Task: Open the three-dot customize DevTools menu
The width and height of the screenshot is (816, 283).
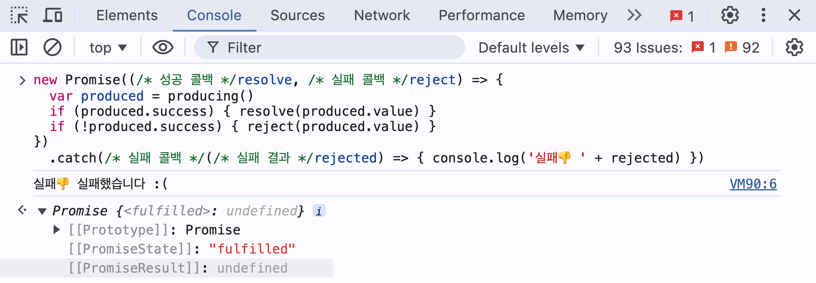Action: click(x=763, y=16)
